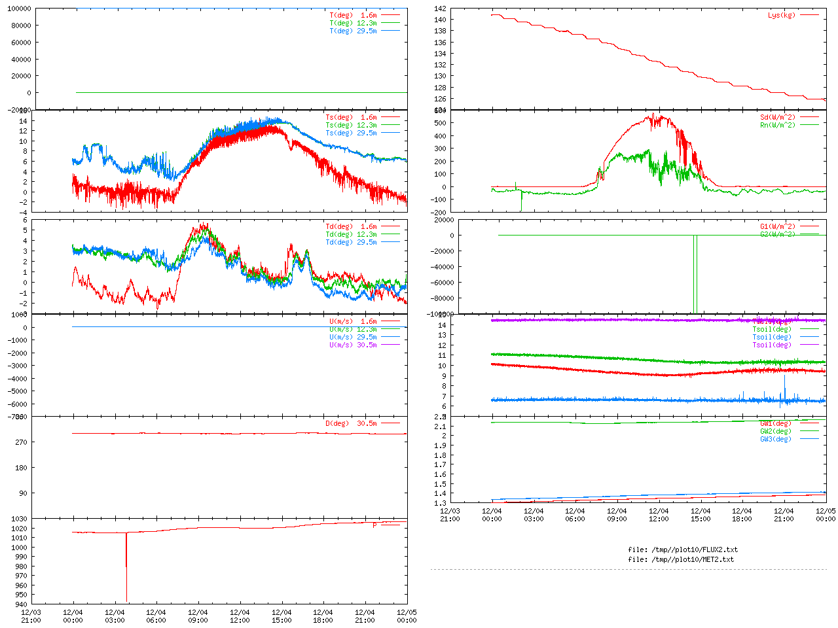Pick the 'Td(deg) 29.5m' legend label
Viewport: 838px width, 628px height.
tap(351, 242)
